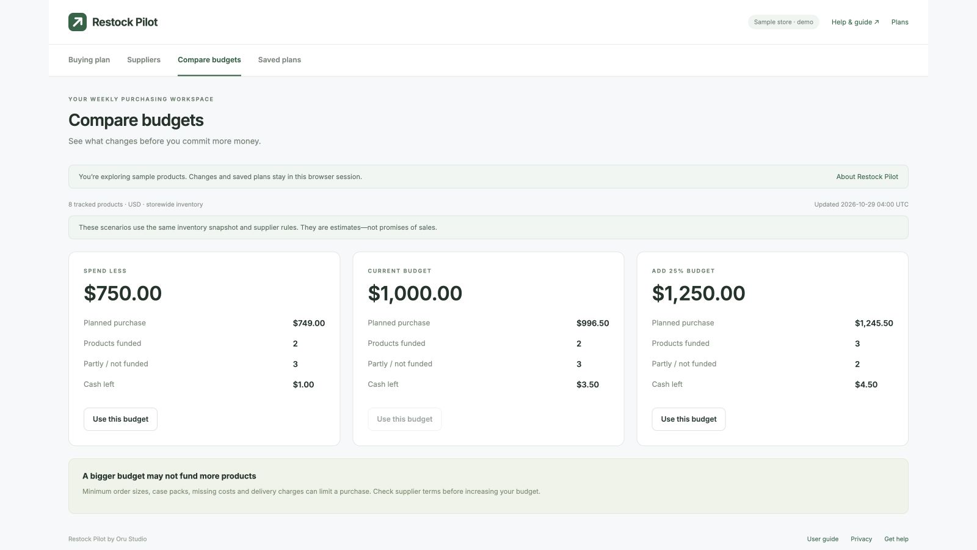Select the Compare budgets tab
The height and width of the screenshot is (550, 977).
tap(209, 60)
